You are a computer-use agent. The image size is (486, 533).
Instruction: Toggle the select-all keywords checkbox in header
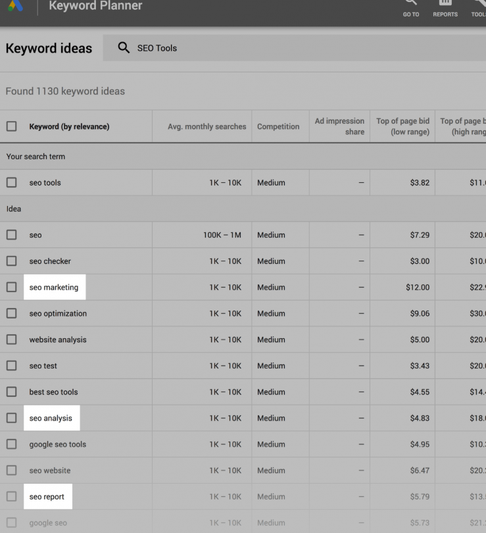point(12,126)
